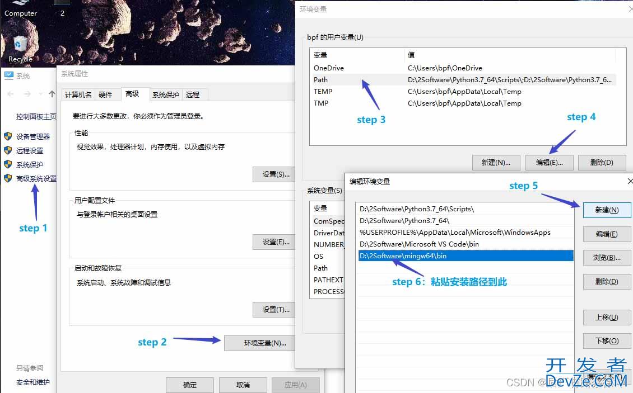Image resolution: width=633 pixels, height=393 pixels.
Task: Select D:\2Software\mingw64\bin entry
Action: tap(466, 255)
